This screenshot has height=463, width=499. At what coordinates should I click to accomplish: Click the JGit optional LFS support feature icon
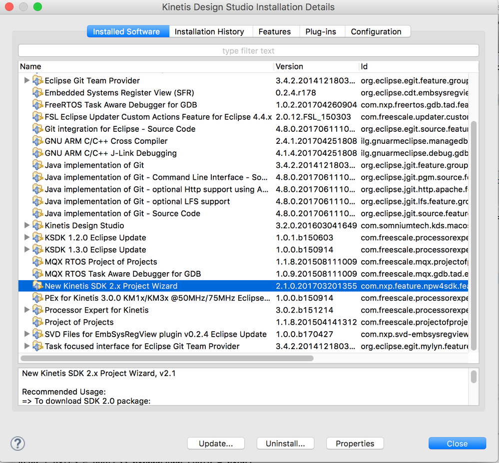point(37,201)
